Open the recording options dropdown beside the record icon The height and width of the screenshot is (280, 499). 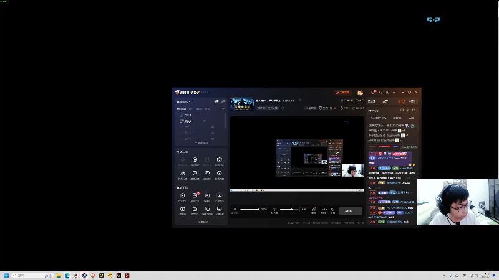pyautogui.click(x=326, y=210)
